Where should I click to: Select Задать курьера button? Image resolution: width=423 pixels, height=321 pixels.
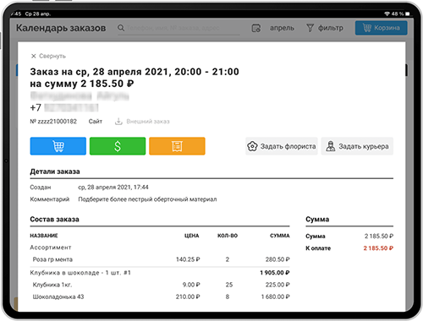point(357,146)
